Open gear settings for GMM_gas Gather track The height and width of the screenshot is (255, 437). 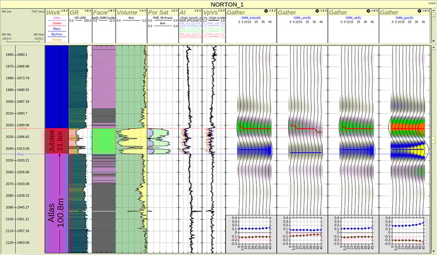tap(420, 11)
